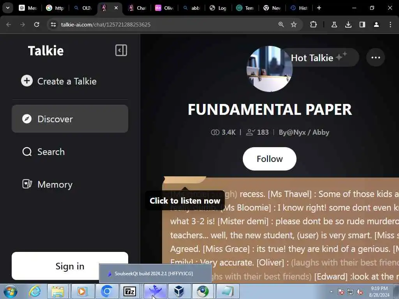Click the Hot Talkie badge
The height and width of the screenshot is (299, 399).
[321, 58]
